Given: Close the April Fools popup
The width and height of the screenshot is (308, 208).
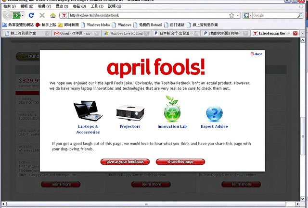Looking at the screenshot, I should 257,54.
